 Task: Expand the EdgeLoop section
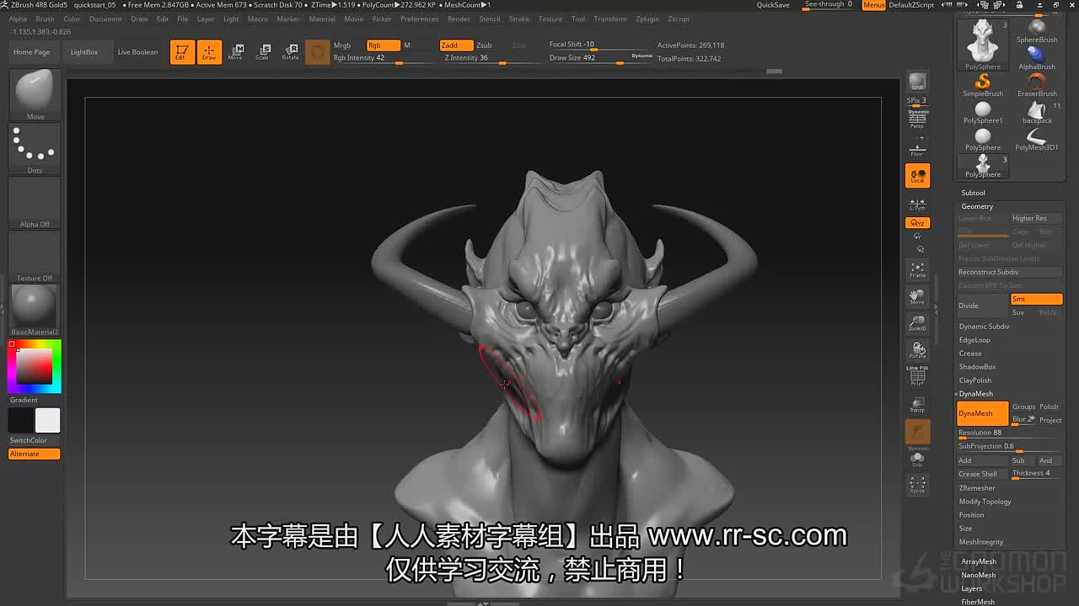(974, 340)
